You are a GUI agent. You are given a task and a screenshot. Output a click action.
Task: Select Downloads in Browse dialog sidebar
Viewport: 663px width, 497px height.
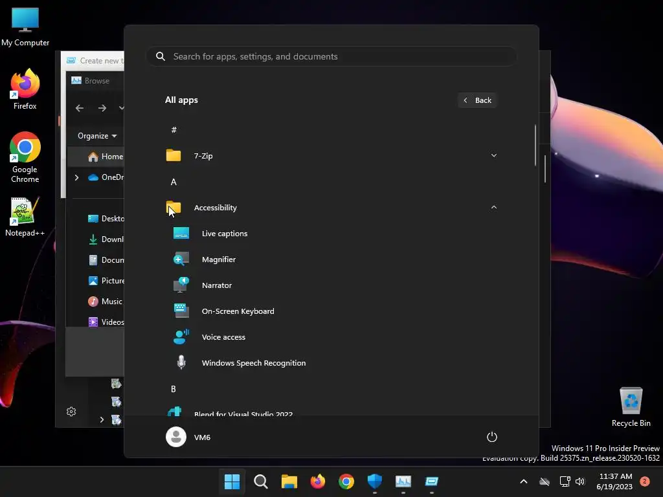(106, 239)
